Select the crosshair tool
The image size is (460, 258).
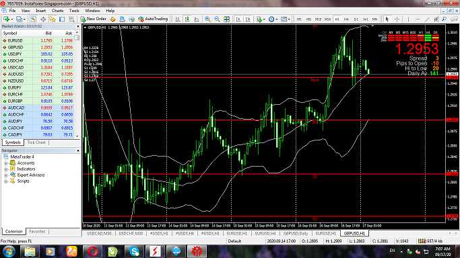click(397, 19)
